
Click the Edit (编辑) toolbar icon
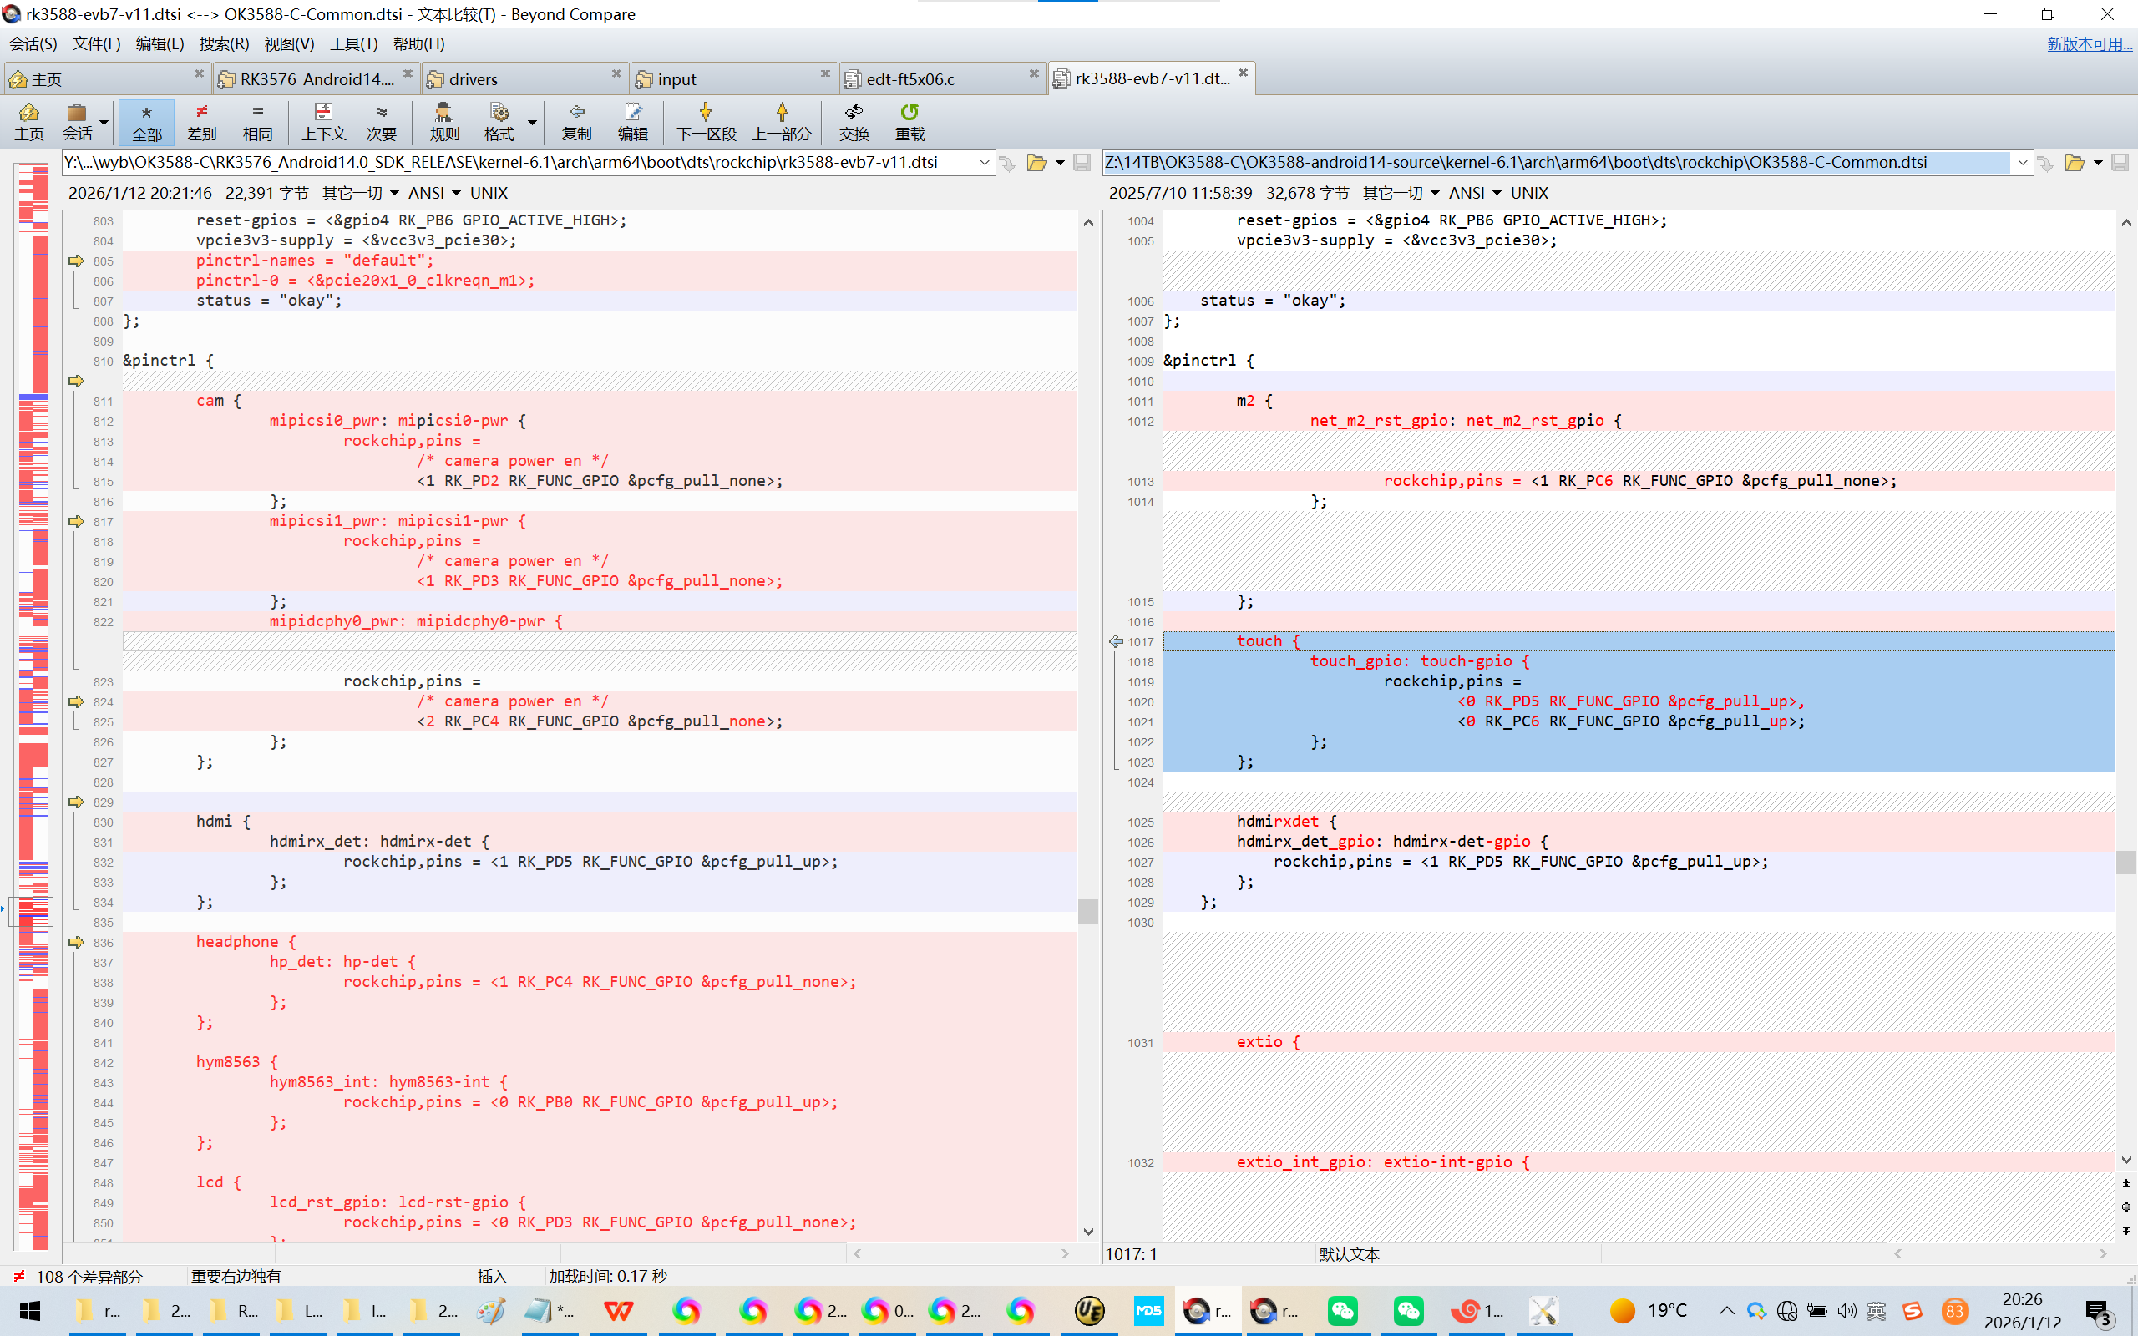coord(632,121)
